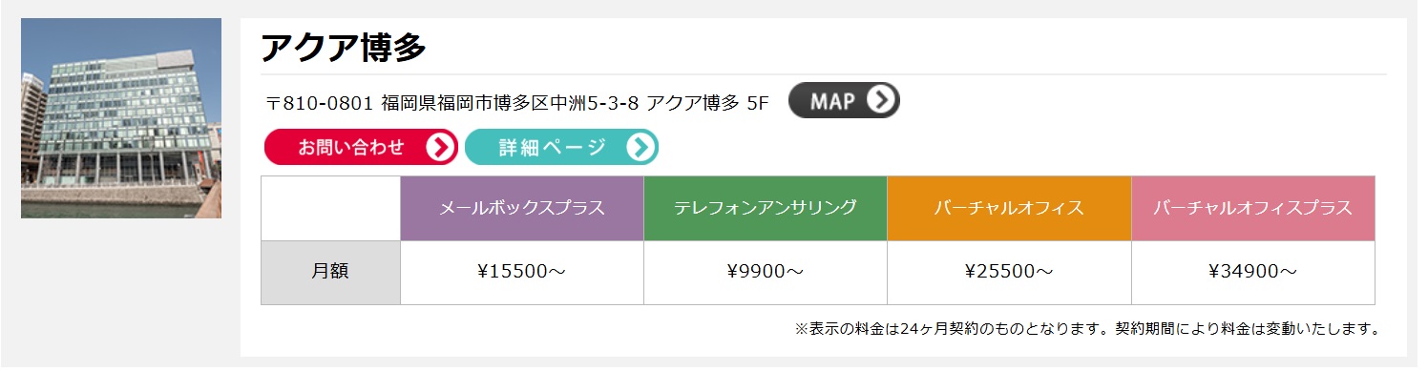
Task: Click the お問い合わせ inquiry button
Action: pyautogui.click(x=361, y=147)
